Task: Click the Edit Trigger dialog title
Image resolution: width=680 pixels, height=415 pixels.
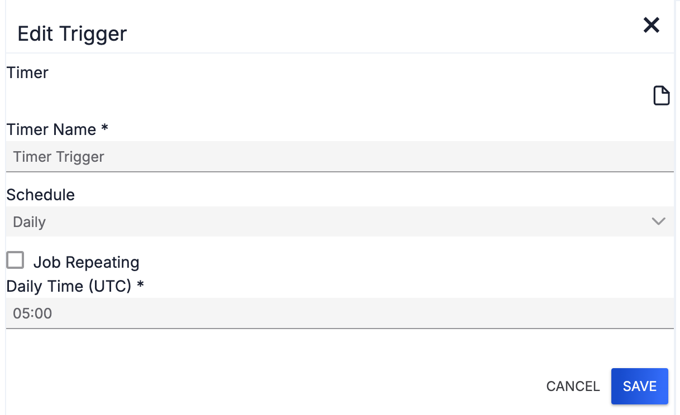Action: [71, 33]
